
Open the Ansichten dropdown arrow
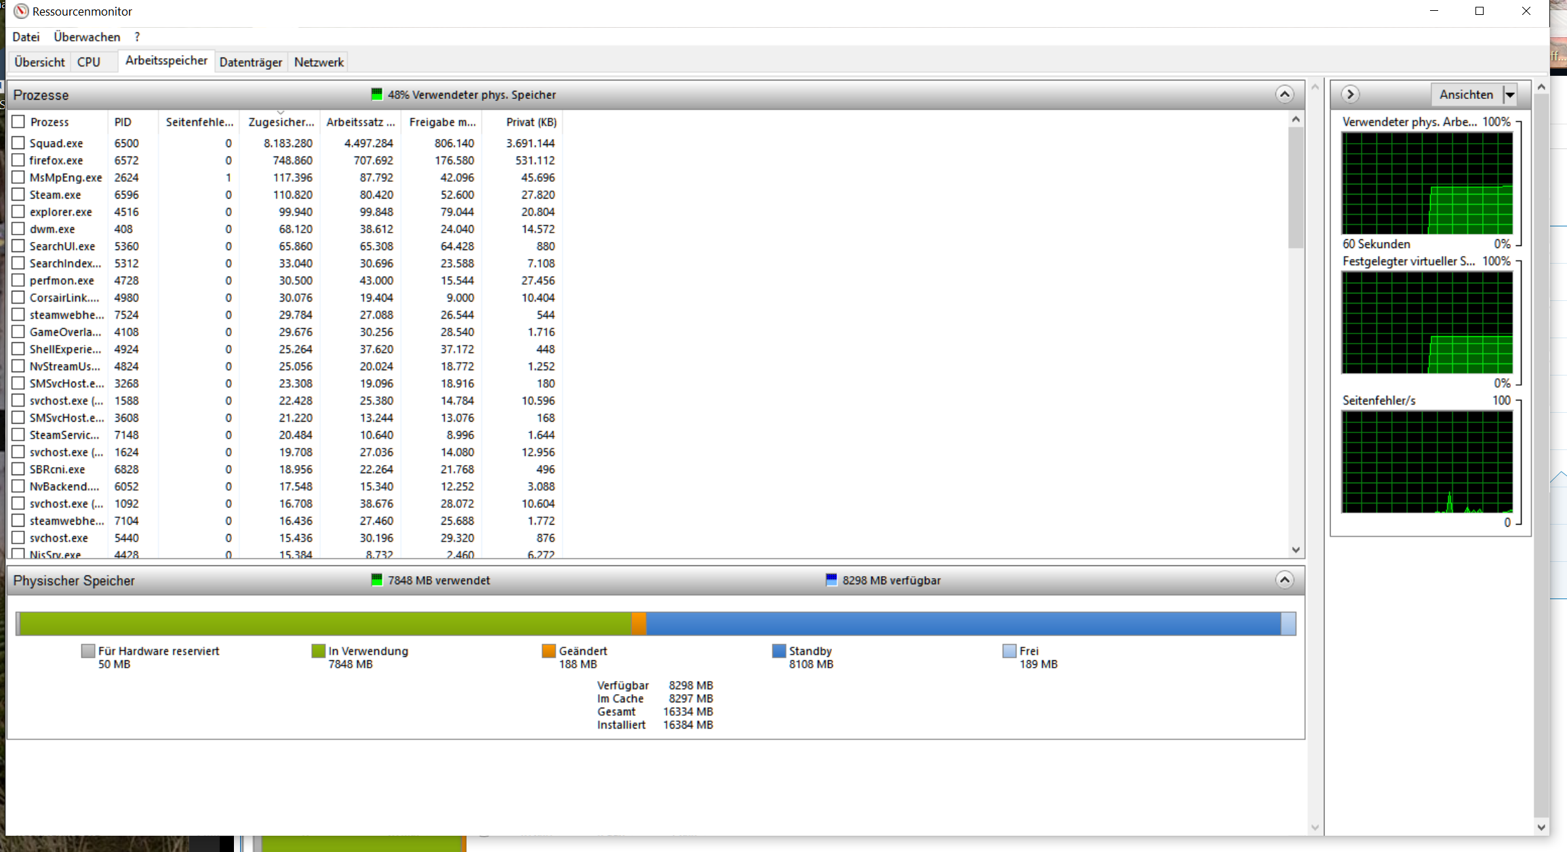tap(1510, 95)
